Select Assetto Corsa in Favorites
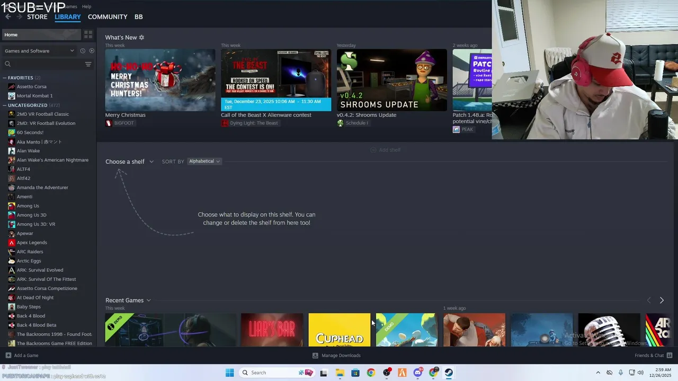Image resolution: width=678 pixels, height=381 pixels. pos(31,87)
